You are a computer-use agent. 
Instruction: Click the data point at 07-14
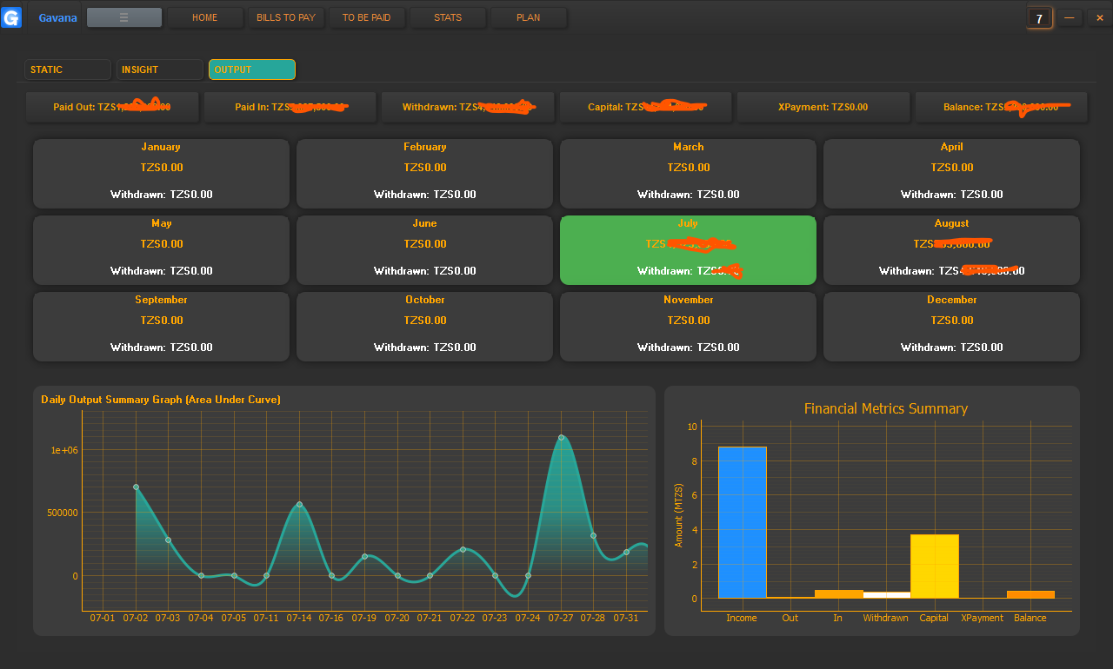tap(299, 504)
